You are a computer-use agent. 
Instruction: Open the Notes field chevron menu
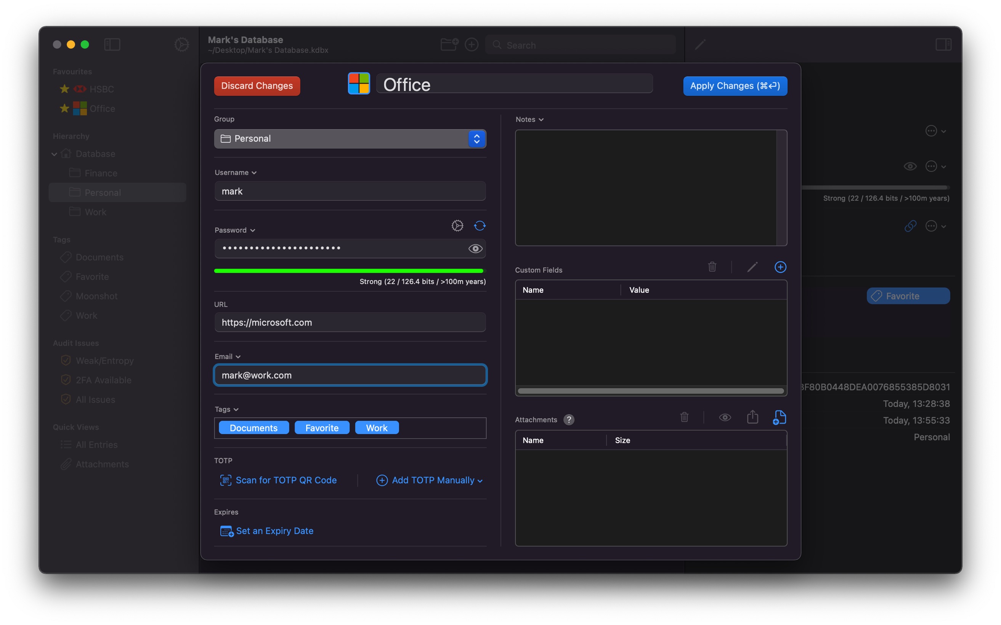coord(541,120)
